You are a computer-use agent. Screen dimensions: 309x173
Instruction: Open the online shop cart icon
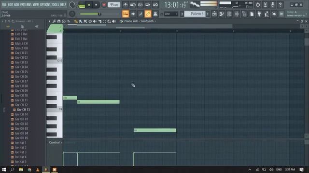(281, 14)
